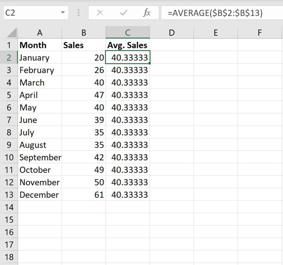The height and width of the screenshot is (265, 283).
Task: Click the formula bar with AVERAGE formula
Action: [x=222, y=13]
